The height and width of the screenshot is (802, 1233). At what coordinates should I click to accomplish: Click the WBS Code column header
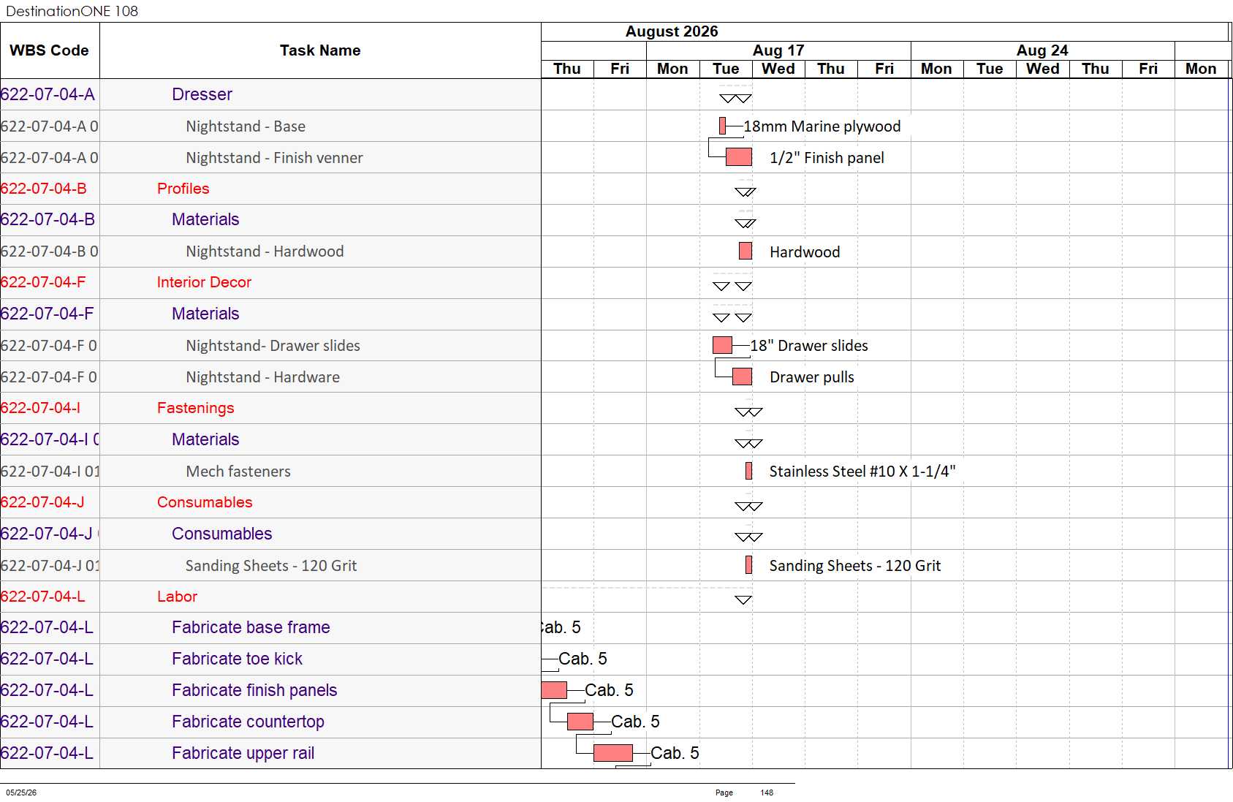[49, 50]
